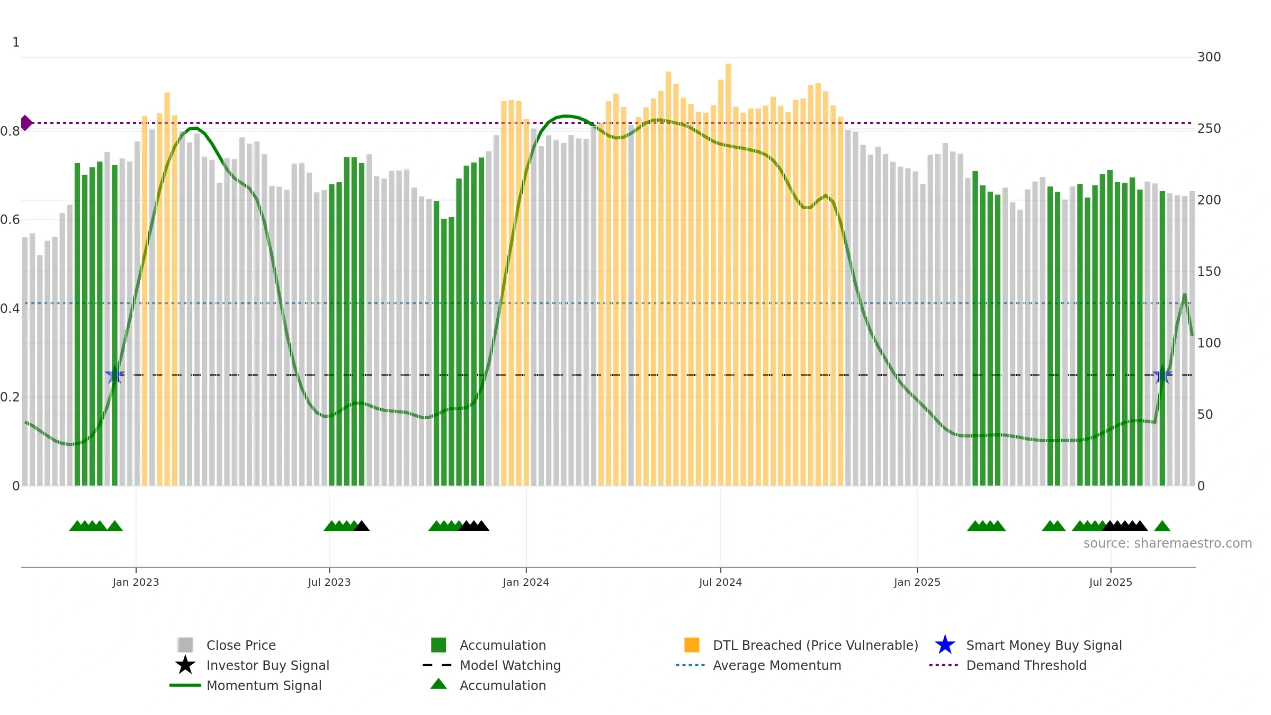The width and height of the screenshot is (1271, 715).
Task: Click the sharemaestro.com source text
Action: pos(1167,543)
